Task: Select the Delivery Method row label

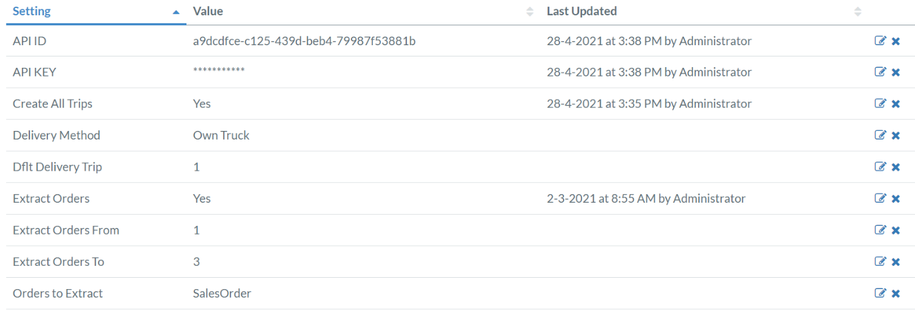Action: (57, 136)
